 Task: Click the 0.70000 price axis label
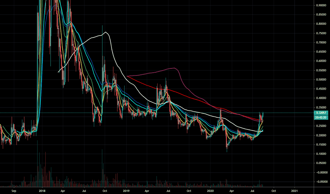click(322, 42)
